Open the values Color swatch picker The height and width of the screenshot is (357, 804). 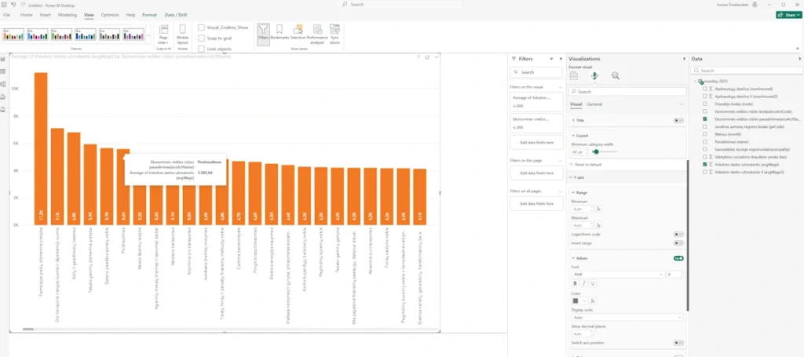point(578,301)
